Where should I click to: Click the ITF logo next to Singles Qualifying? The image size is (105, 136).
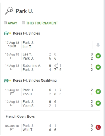pyautogui.click(x=8, y=80)
